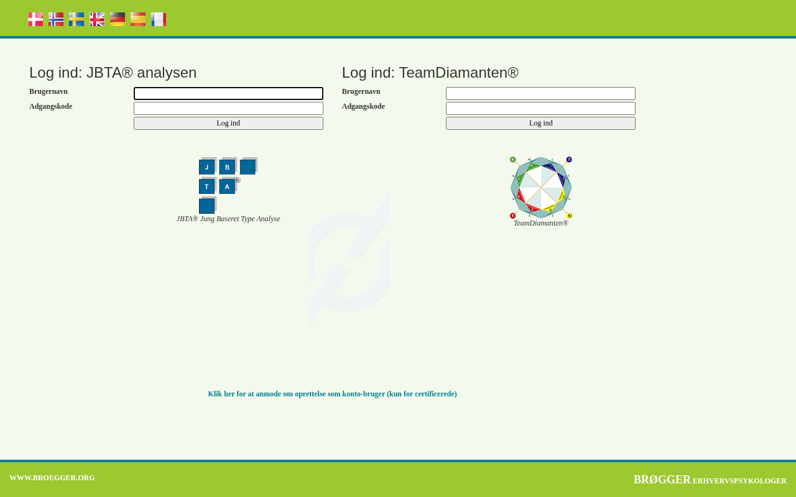The height and width of the screenshot is (497, 796).
Task: Click the 'Log ind: TeamDiamanten®' heading
Action: (x=430, y=73)
